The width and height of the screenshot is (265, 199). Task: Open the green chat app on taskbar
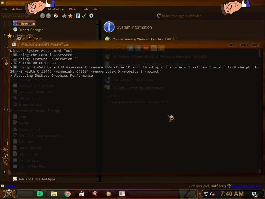tap(40, 194)
